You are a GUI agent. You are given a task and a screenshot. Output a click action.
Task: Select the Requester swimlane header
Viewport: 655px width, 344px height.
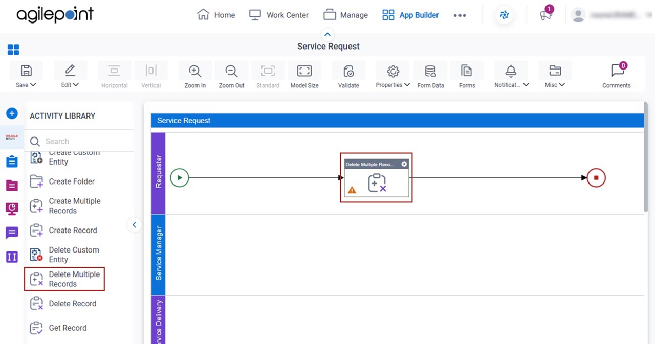pos(158,173)
